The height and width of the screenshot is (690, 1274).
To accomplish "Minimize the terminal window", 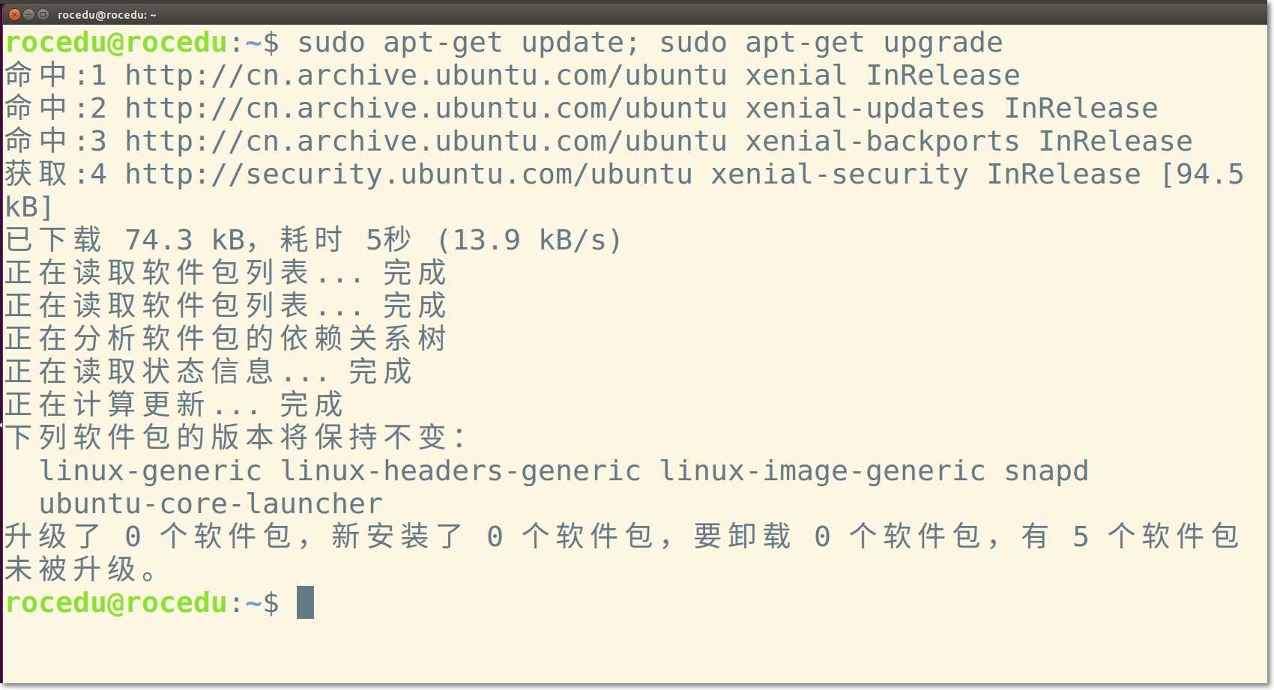I will pos(28,14).
